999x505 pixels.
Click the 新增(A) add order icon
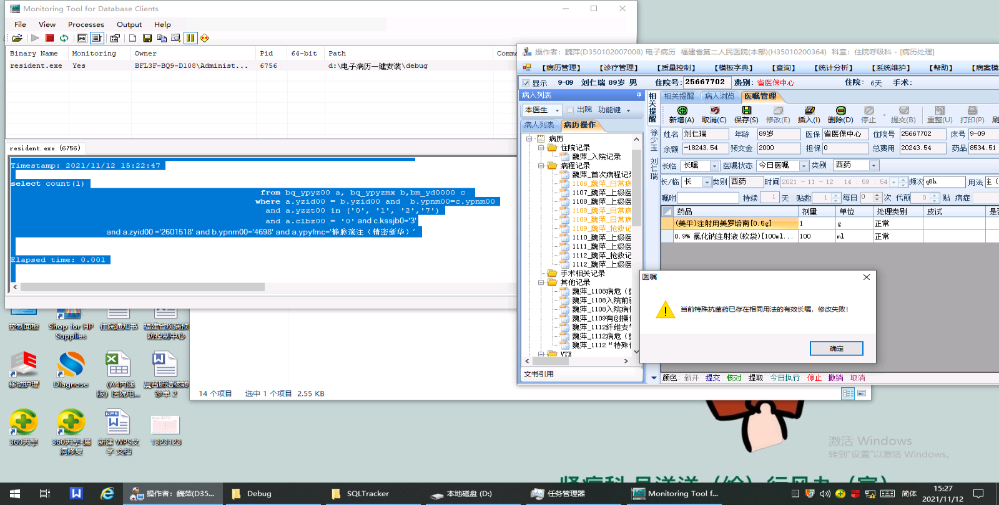pyautogui.click(x=681, y=111)
